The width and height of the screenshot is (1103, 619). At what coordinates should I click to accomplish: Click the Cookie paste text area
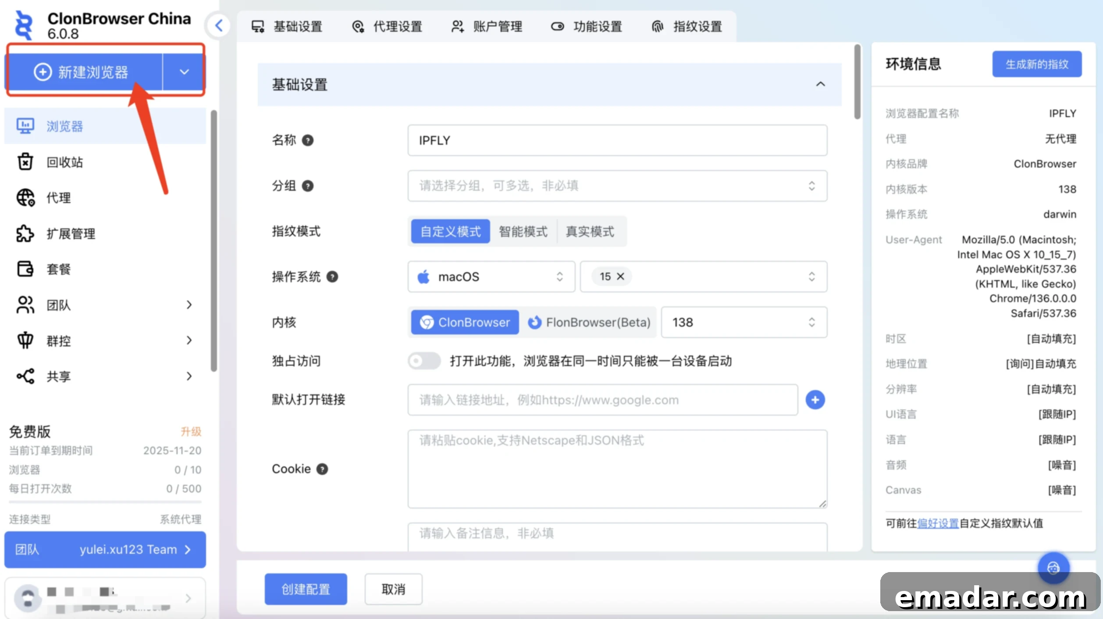coord(617,469)
